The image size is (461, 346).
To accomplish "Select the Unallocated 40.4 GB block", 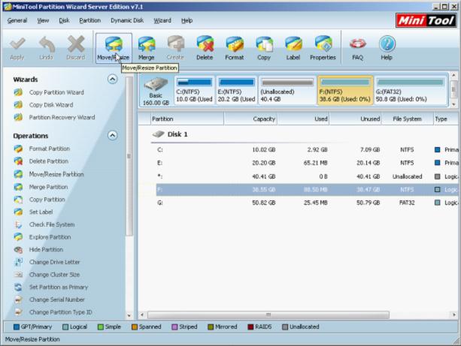I will [x=287, y=90].
